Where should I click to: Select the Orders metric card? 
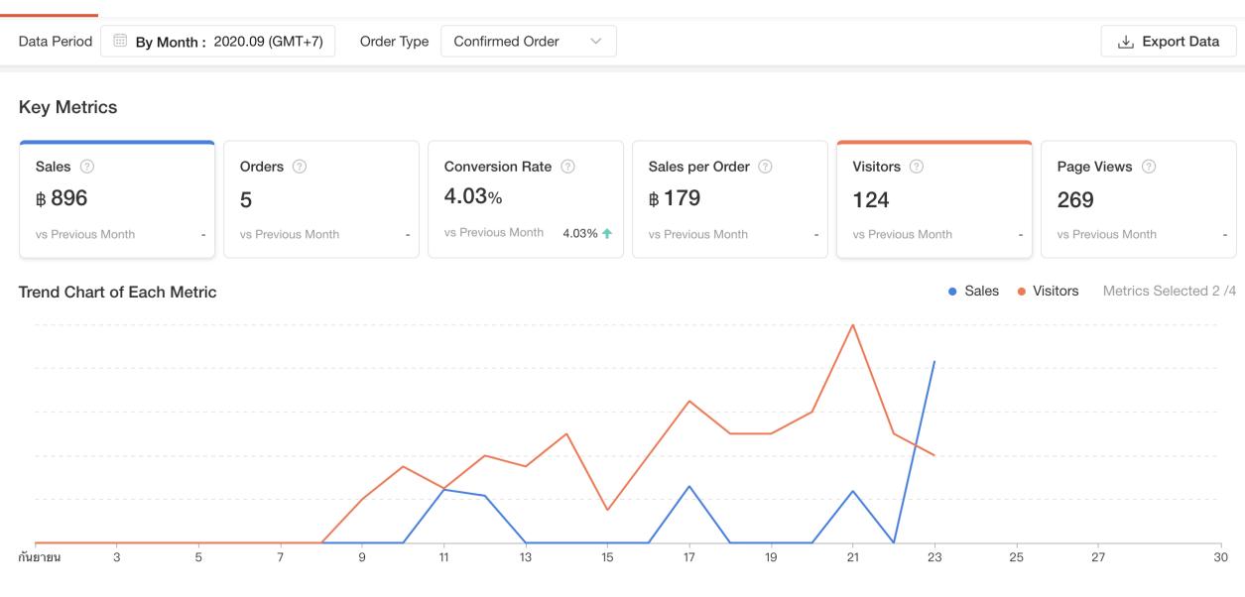coord(321,200)
